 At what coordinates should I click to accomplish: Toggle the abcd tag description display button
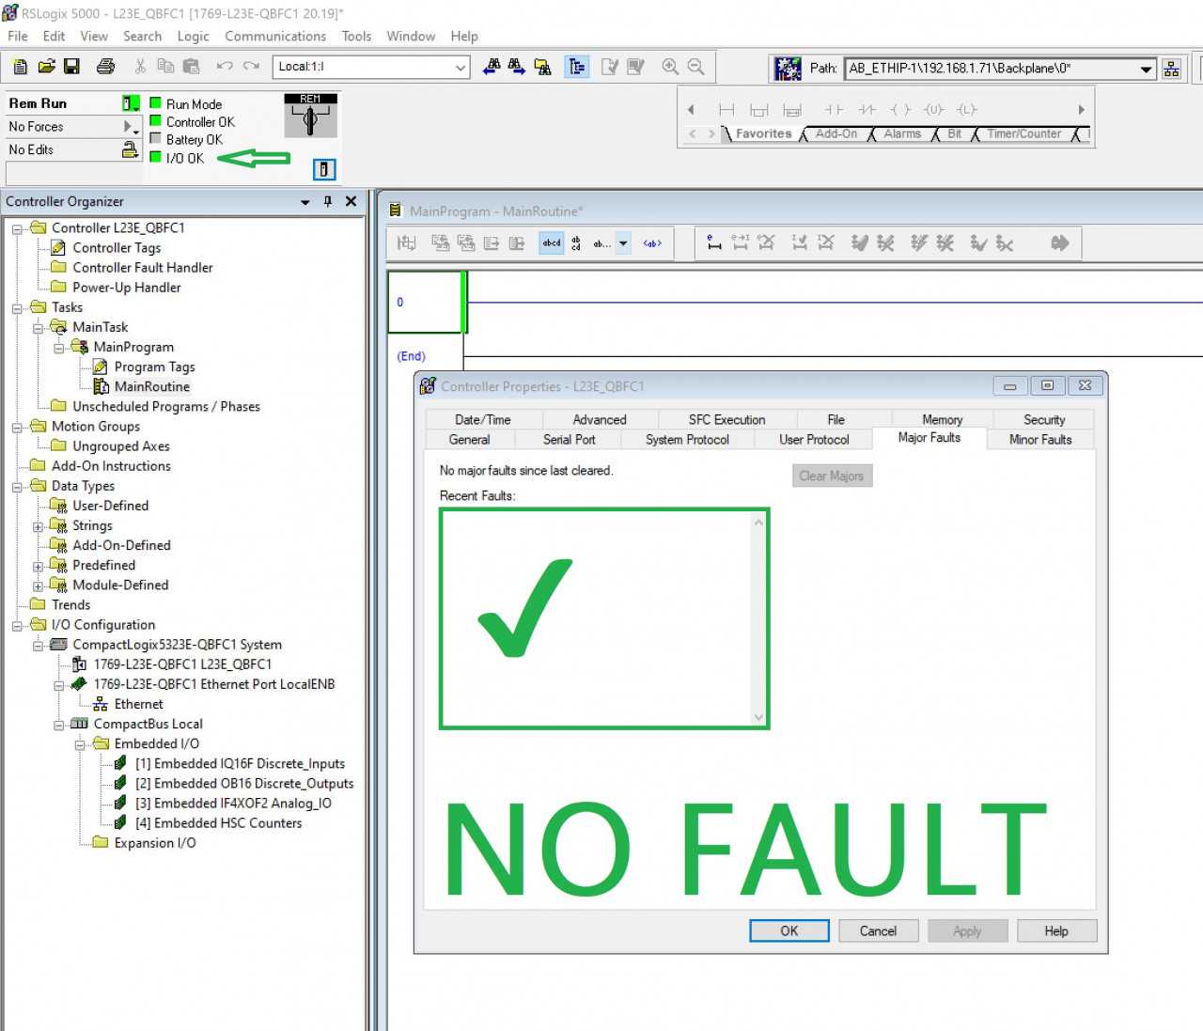pos(552,243)
